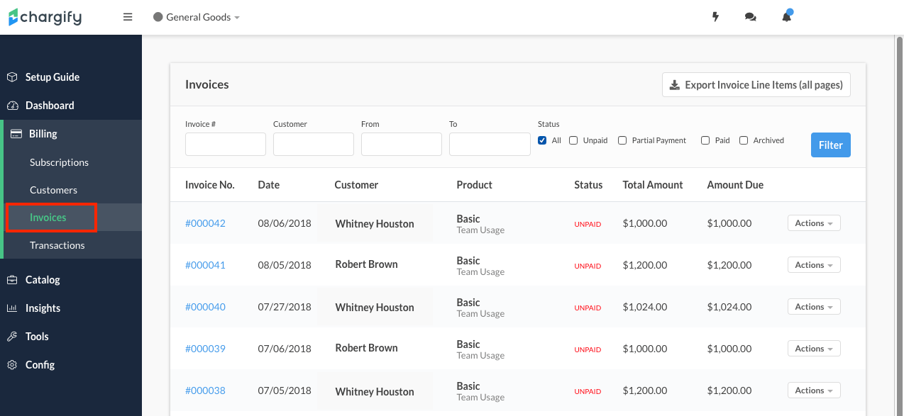Click the Amount Due column header
Image resolution: width=904 pixels, height=416 pixels.
(x=735, y=185)
